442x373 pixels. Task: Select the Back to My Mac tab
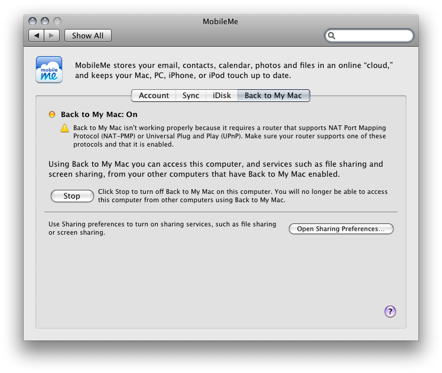[x=274, y=95]
